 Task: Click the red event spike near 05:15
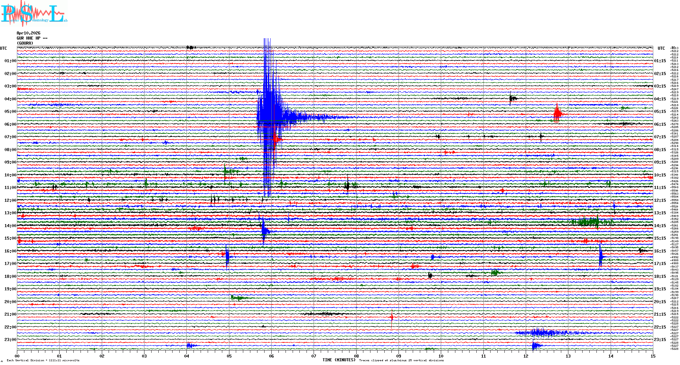click(557, 113)
